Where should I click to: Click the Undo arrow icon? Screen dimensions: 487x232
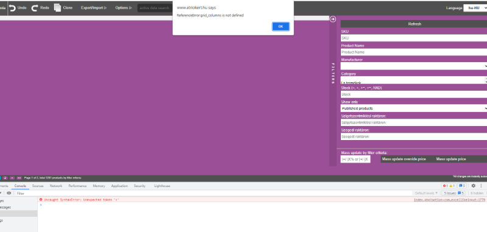point(12,8)
